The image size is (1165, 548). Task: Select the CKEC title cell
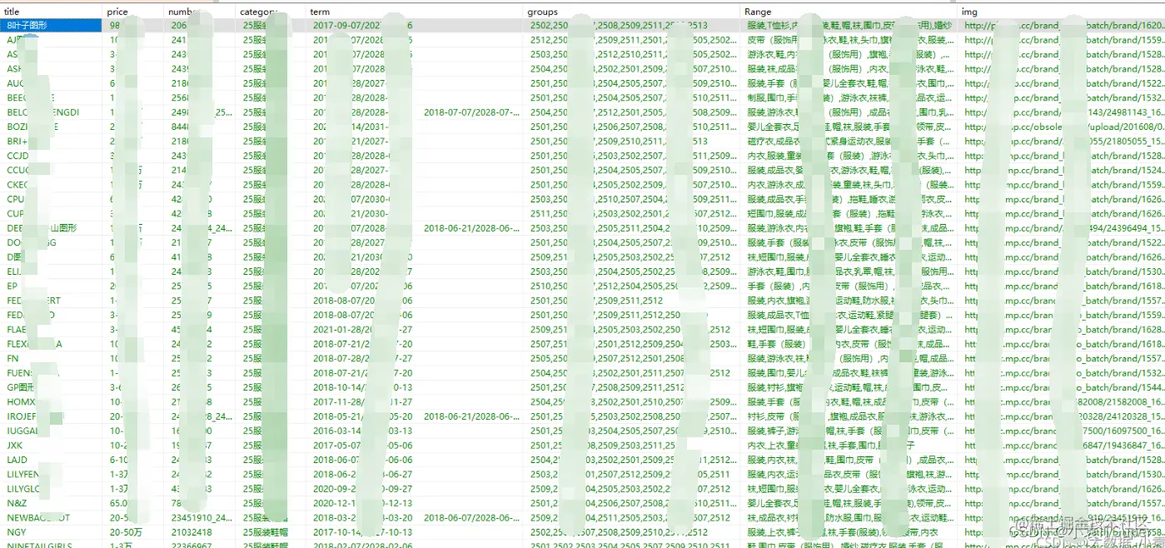[52, 185]
